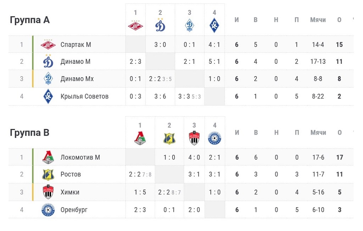Click Spartak M logo in Group A header
This screenshot has height=231, width=363.
[135, 25]
